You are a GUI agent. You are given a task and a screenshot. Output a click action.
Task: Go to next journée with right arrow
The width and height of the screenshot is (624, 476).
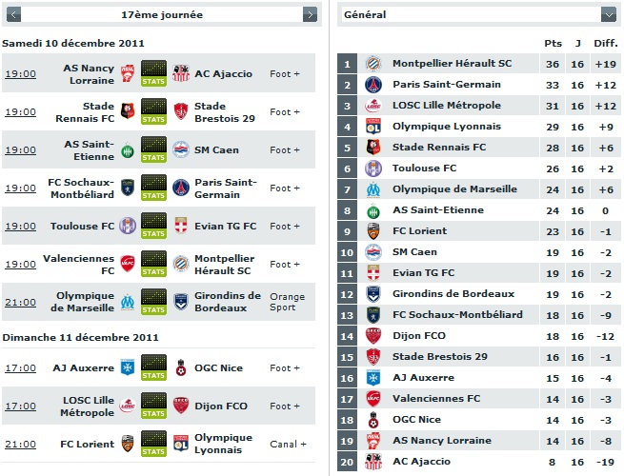pos(310,14)
